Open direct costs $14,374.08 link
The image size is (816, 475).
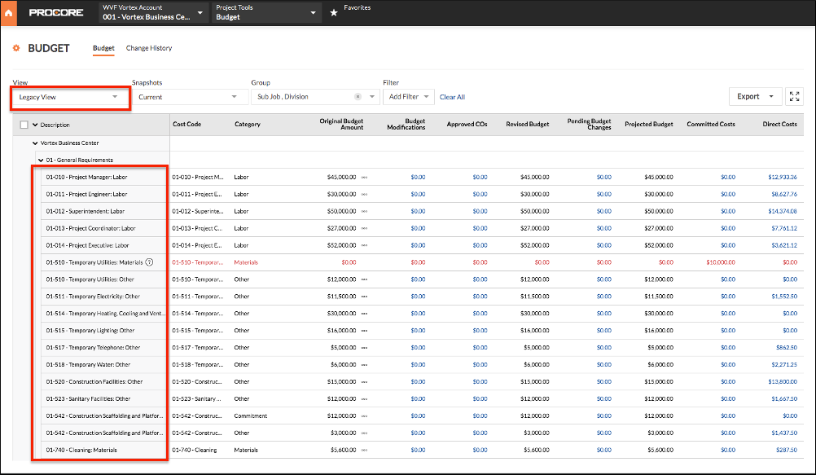782,212
